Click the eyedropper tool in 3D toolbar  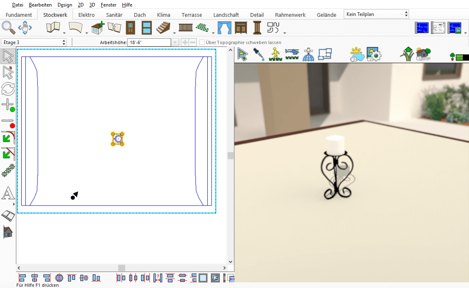(258, 54)
